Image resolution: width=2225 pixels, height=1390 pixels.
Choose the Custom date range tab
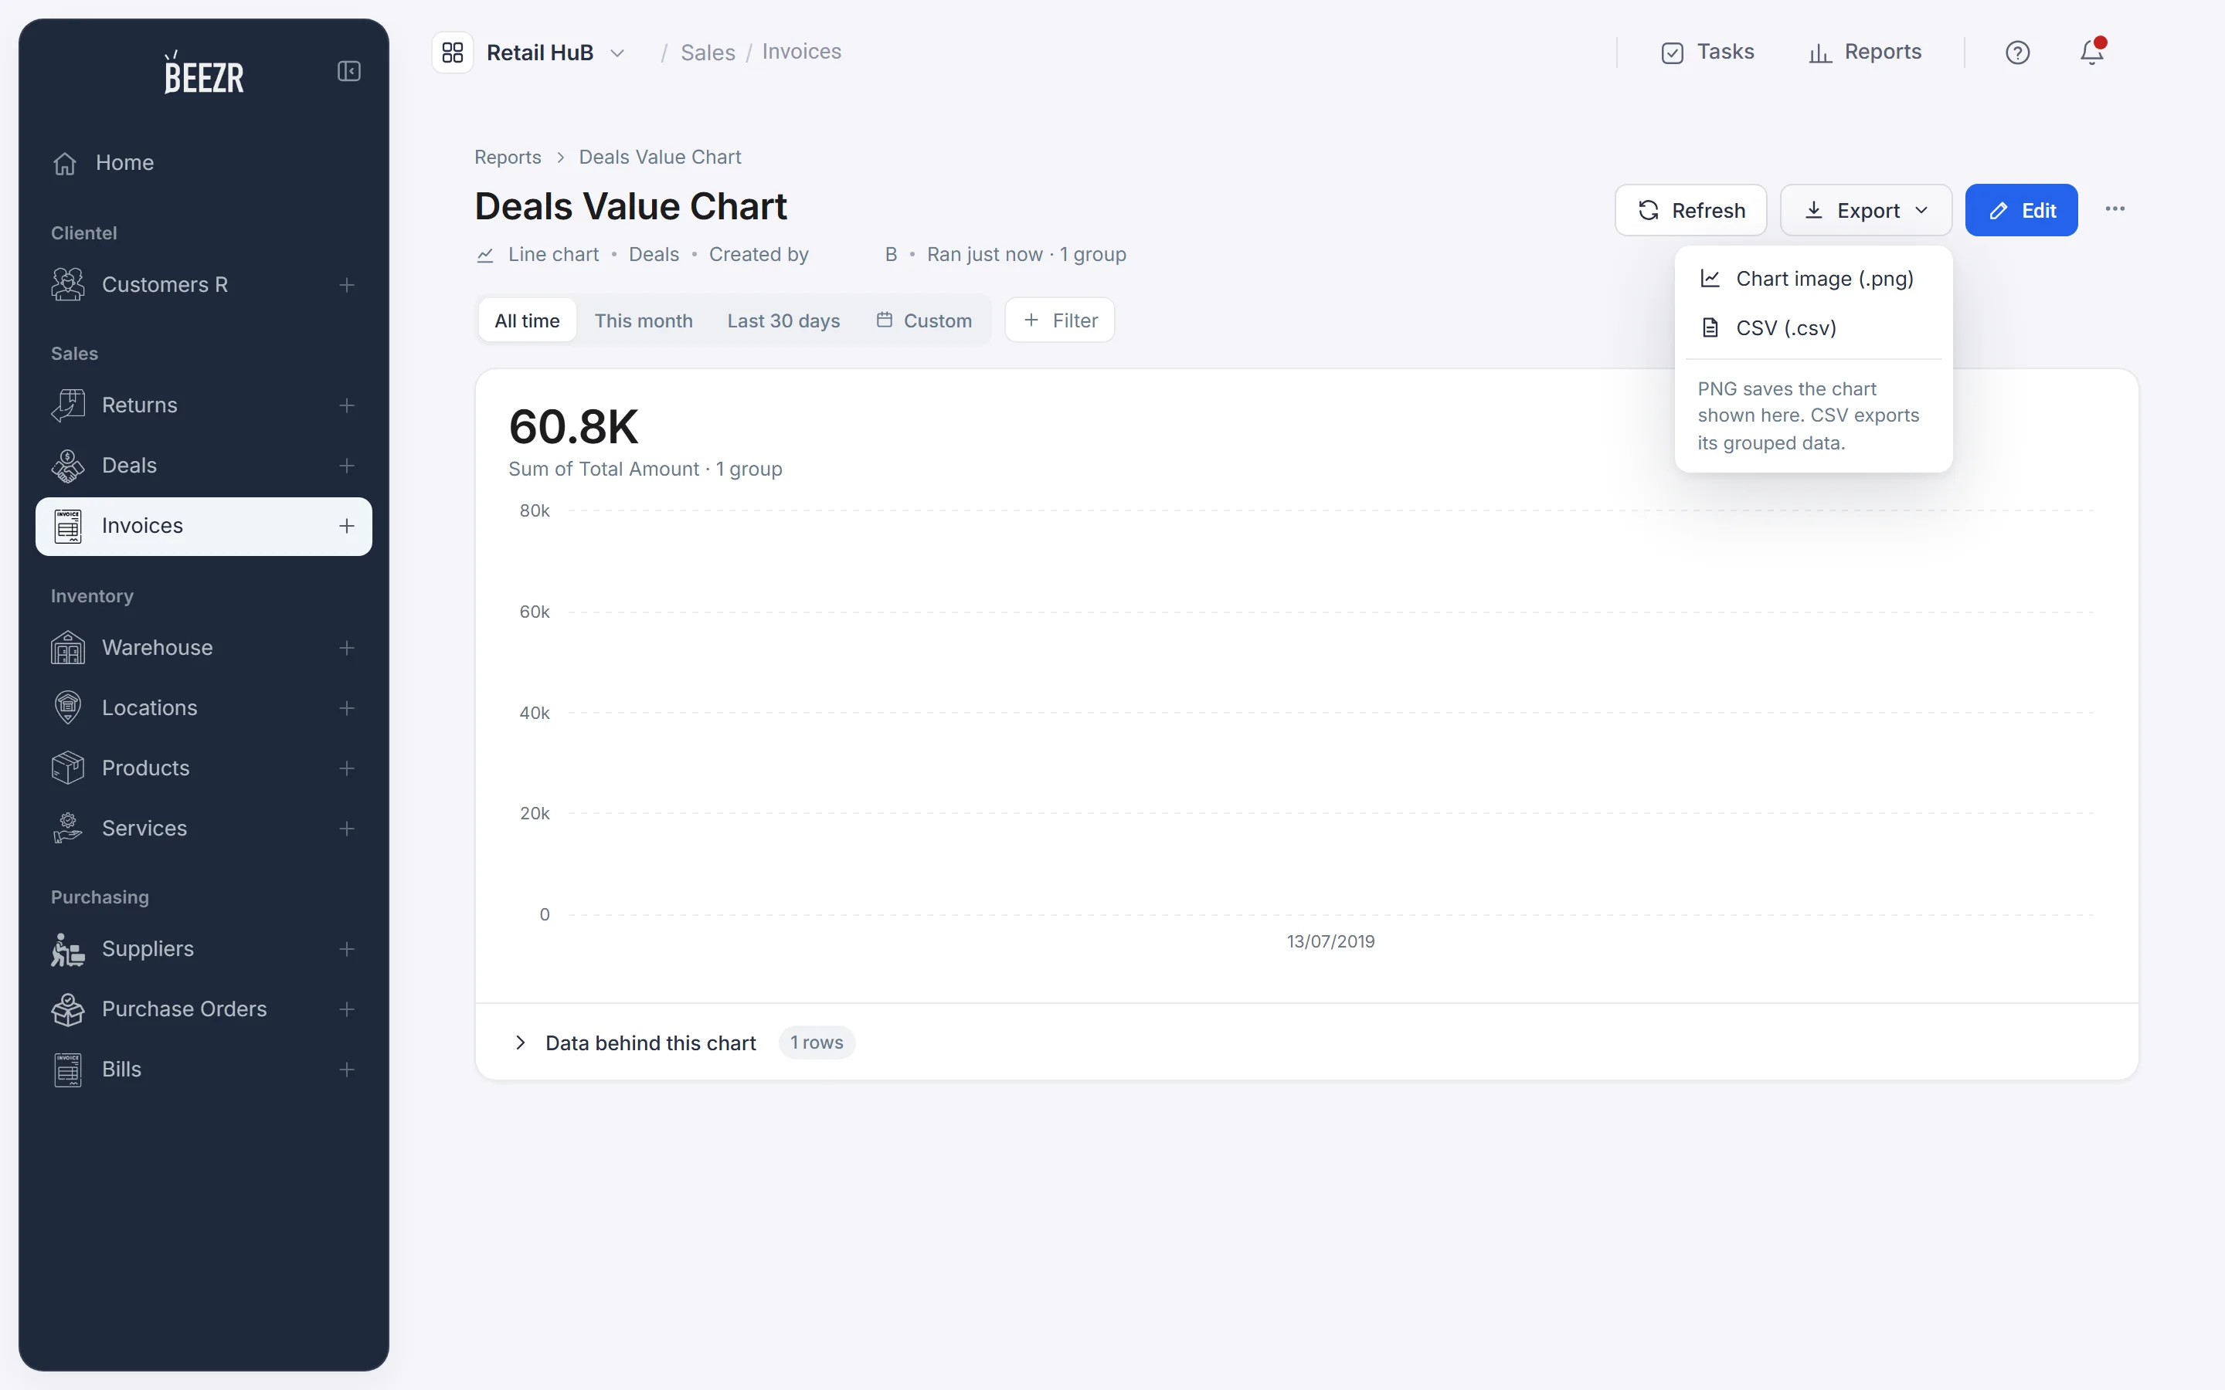[x=924, y=320]
